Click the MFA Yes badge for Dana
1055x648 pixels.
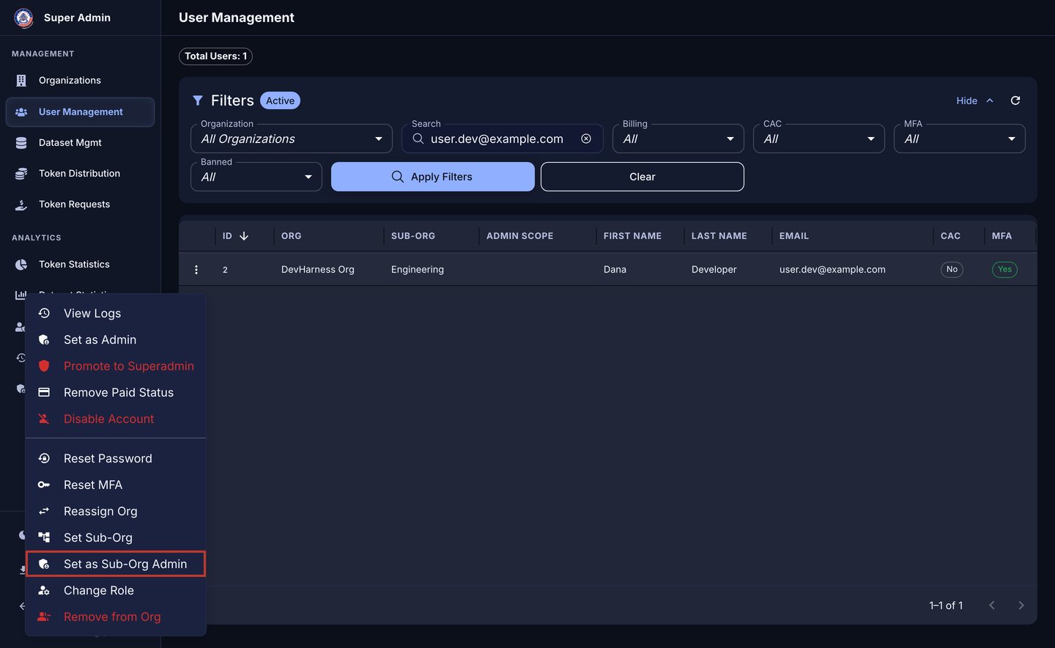click(x=1004, y=270)
